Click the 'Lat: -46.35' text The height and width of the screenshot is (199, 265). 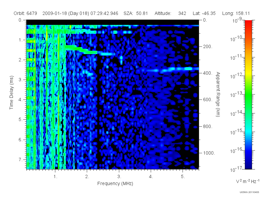204,13
